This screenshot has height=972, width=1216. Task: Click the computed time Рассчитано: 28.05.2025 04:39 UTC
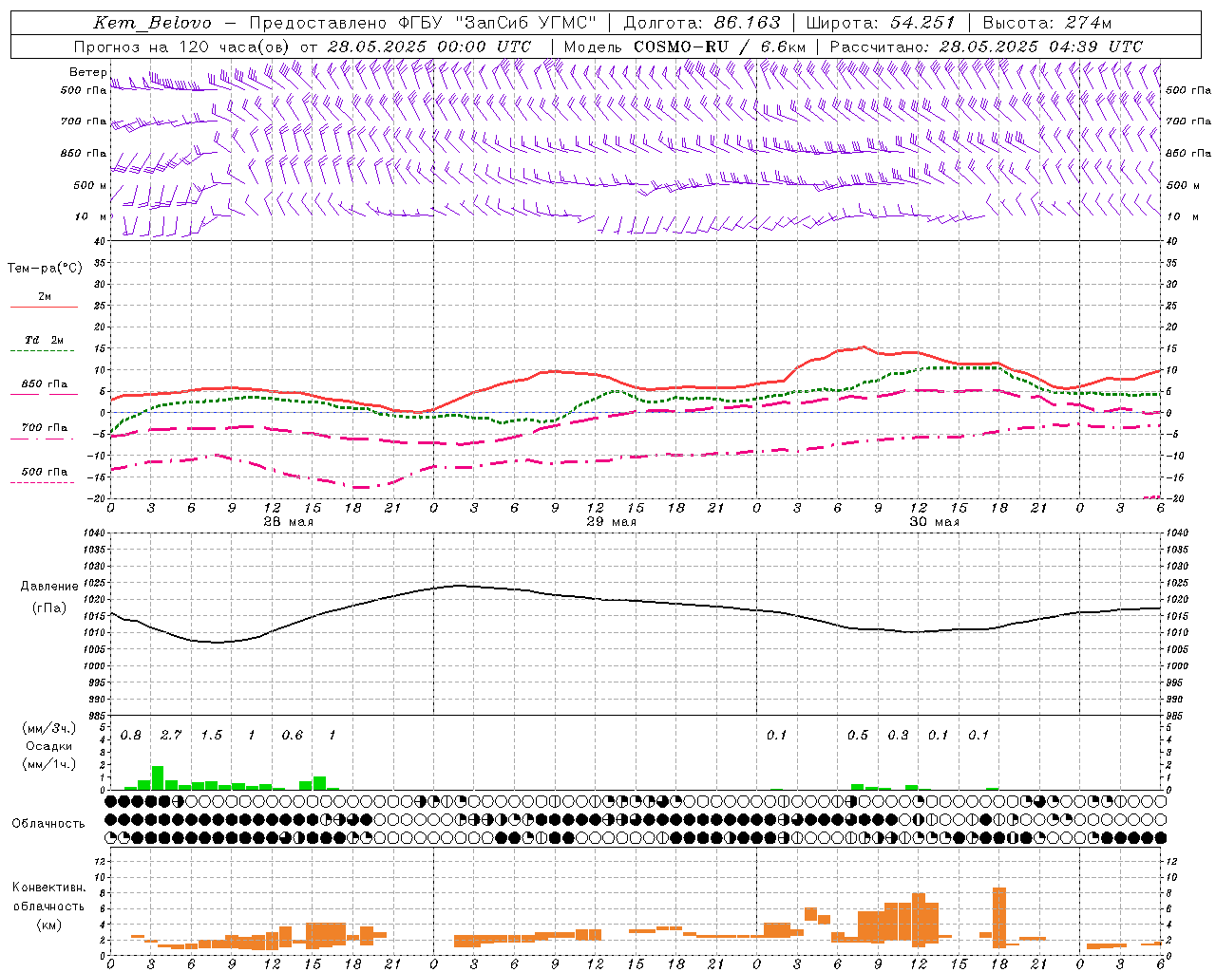986,47
